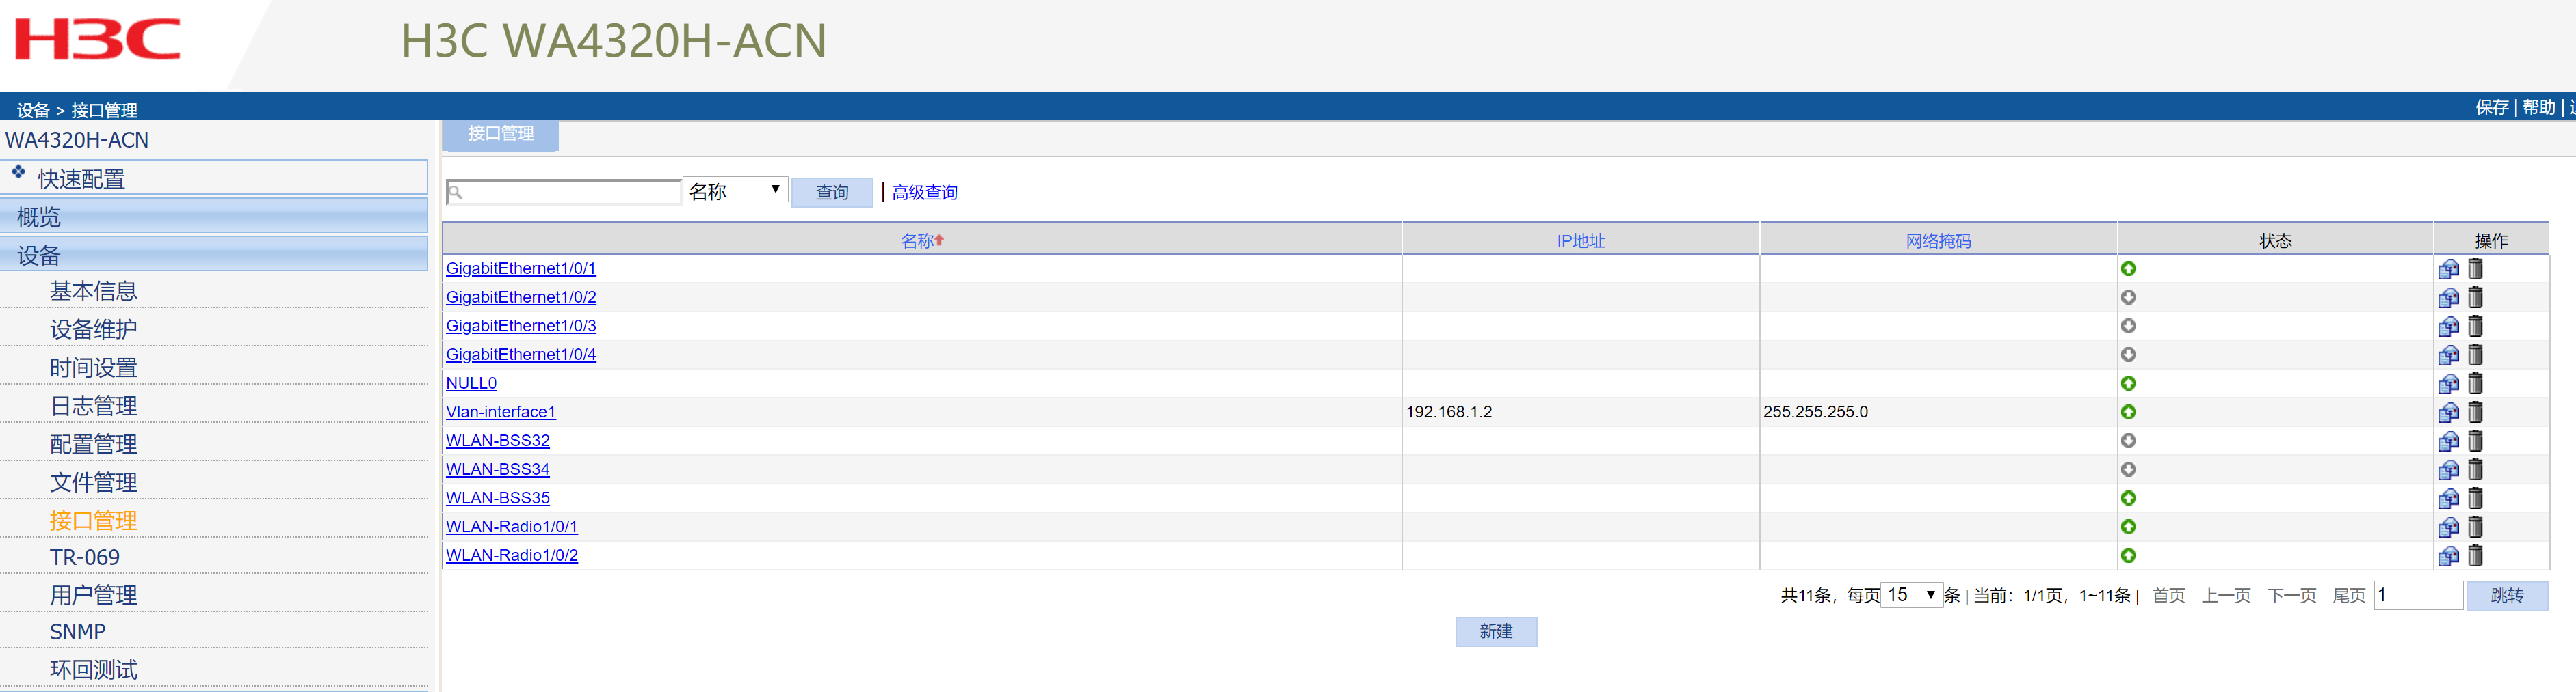This screenshot has height=692, width=2576.
Task: Click the edit icon for GigabitEthernet1/0/4
Action: point(2448,355)
